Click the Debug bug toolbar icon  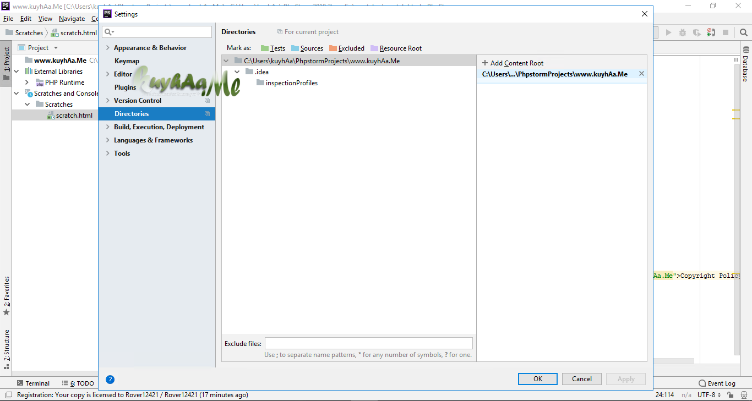[683, 32]
